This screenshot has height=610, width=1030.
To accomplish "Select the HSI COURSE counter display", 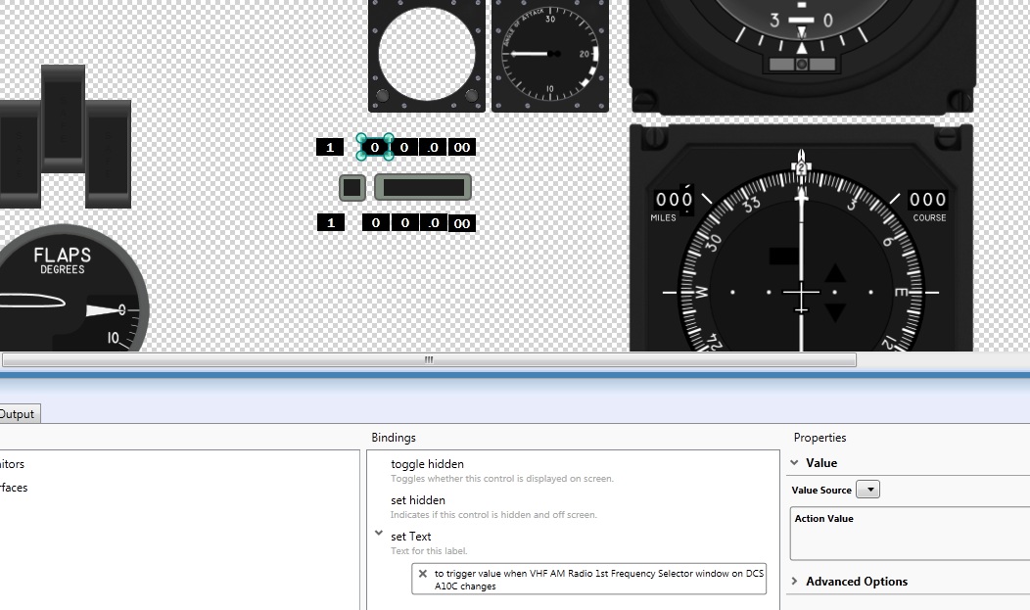I will click(x=927, y=200).
